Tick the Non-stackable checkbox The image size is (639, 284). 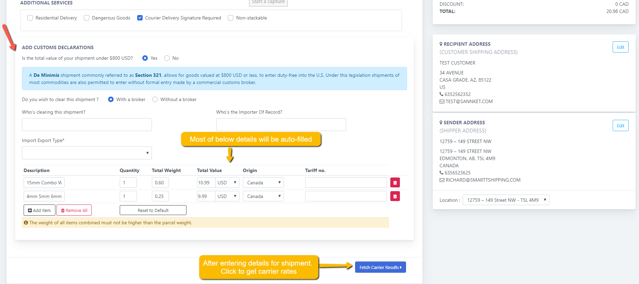(x=231, y=18)
